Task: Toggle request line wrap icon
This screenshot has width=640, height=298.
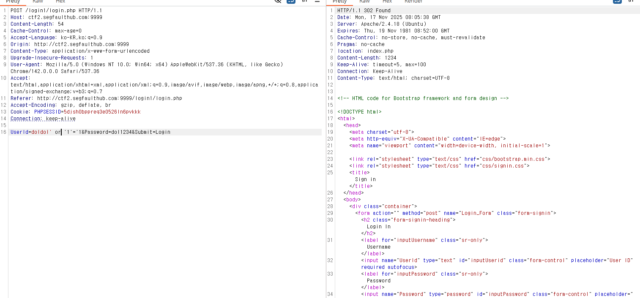Action: click(x=291, y=1)
